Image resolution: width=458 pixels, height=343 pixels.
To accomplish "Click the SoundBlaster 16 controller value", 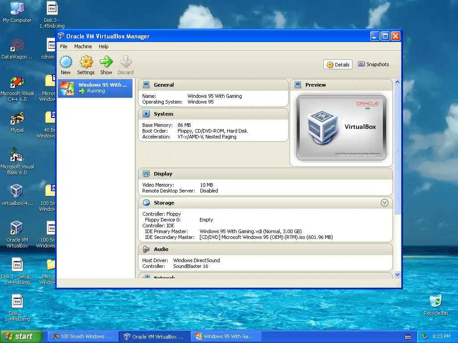I will point(191,266).
